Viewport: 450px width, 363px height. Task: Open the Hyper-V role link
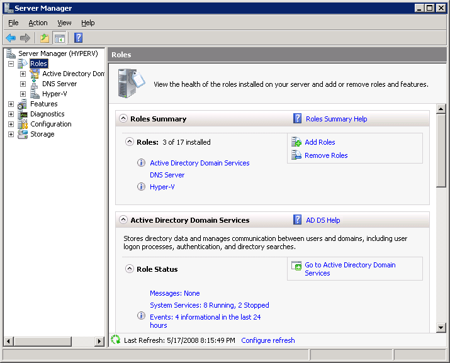click(162, 187)
